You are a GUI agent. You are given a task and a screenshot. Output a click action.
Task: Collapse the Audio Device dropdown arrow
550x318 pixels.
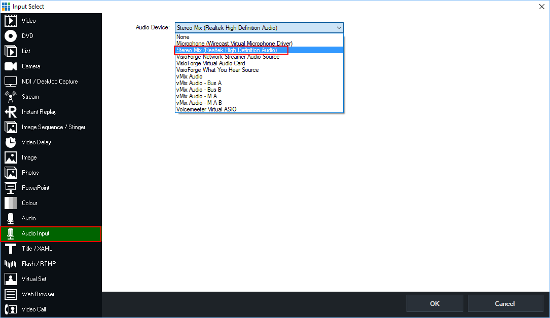pos(339,28)
